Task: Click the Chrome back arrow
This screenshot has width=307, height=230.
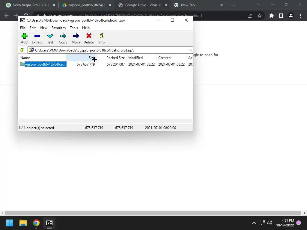Action: [x=7, y=16]
